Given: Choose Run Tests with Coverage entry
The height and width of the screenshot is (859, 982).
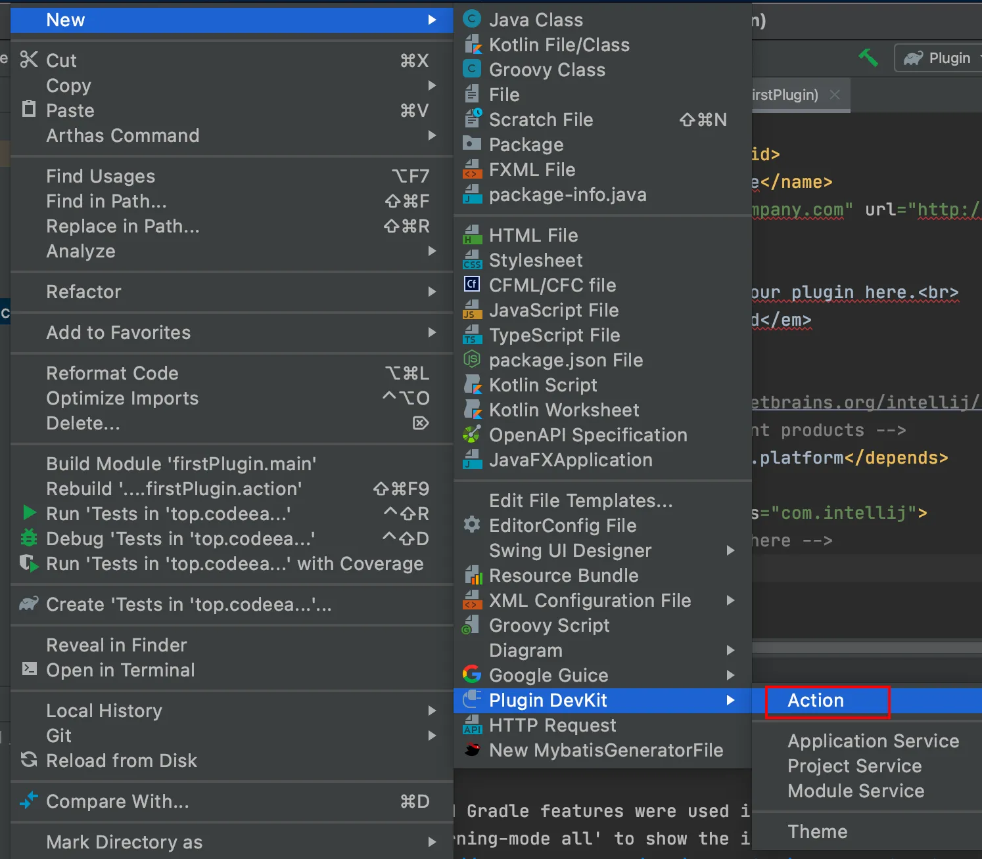Looking at the screenshot, I should [x=232, y=563].
